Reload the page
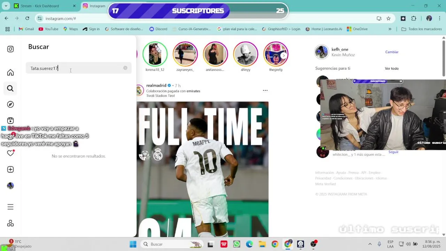 click(27, 18)
